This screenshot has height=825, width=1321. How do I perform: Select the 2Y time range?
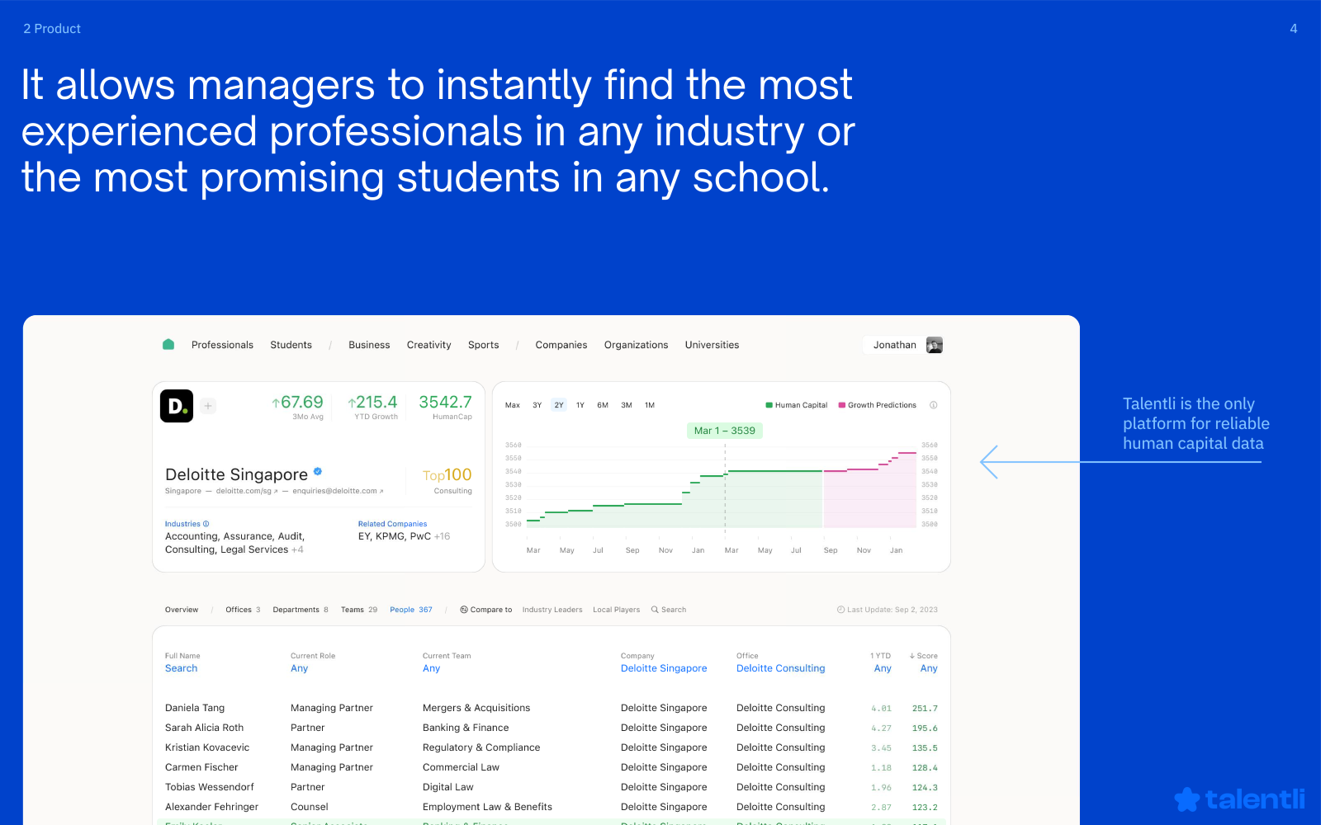[559, 405]
